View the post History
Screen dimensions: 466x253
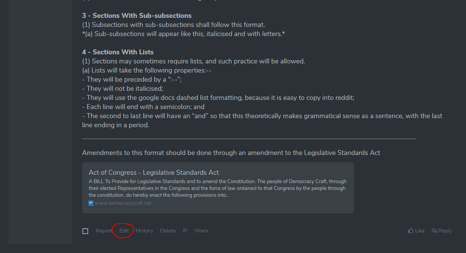(x=144, y=231)
